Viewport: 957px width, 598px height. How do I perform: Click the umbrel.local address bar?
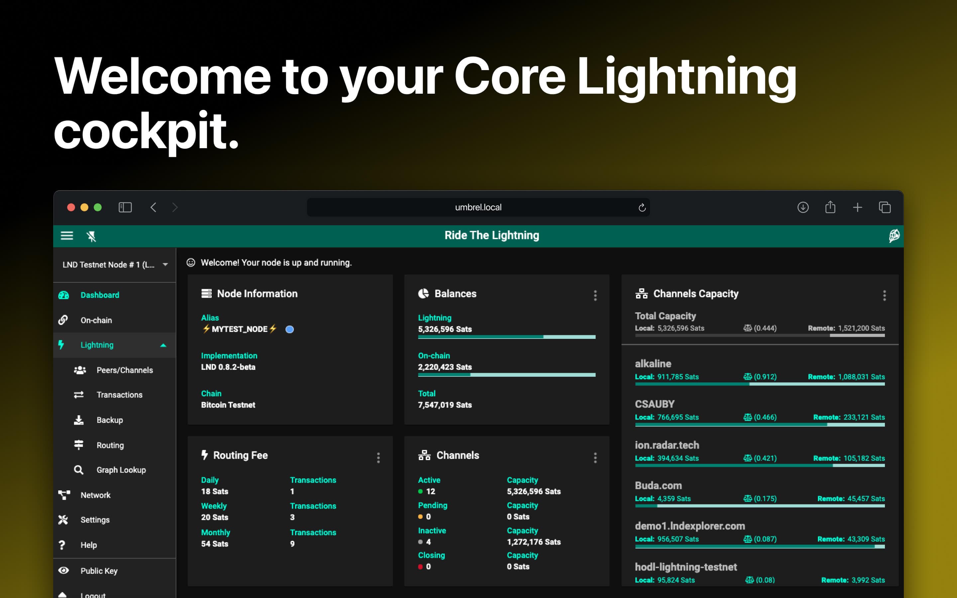(x=478, y=207)
